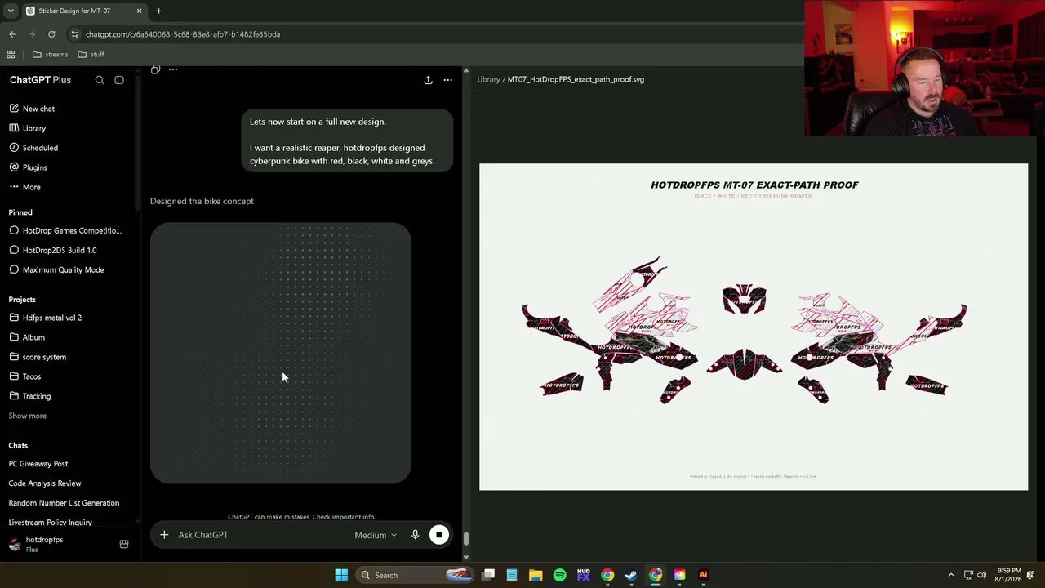Click the MT-07 exact-path proof image preview
Viewport: 1045px width, 588px height.
click(754, 327)
